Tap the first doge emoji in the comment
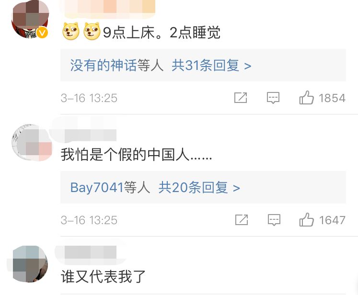The height and width of the screenshot is (295, 358). tap(71, 31)
